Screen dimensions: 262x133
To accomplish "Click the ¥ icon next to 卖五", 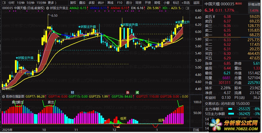I will (x=214, y=16).
